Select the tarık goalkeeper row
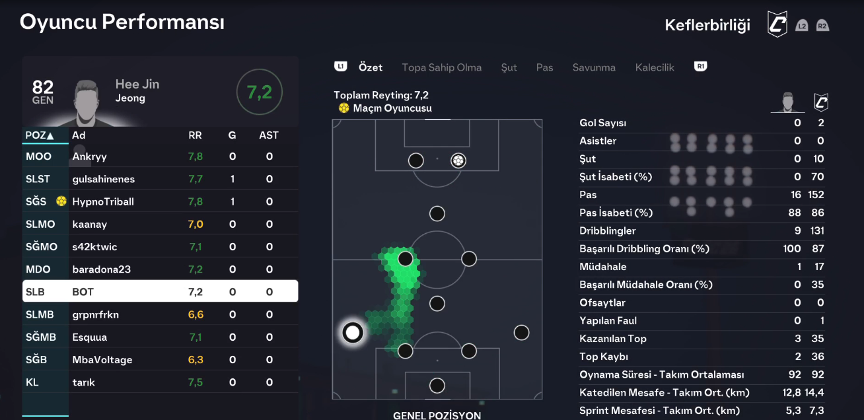This screenshot has height=420, width=864. (x=160, y=382)
